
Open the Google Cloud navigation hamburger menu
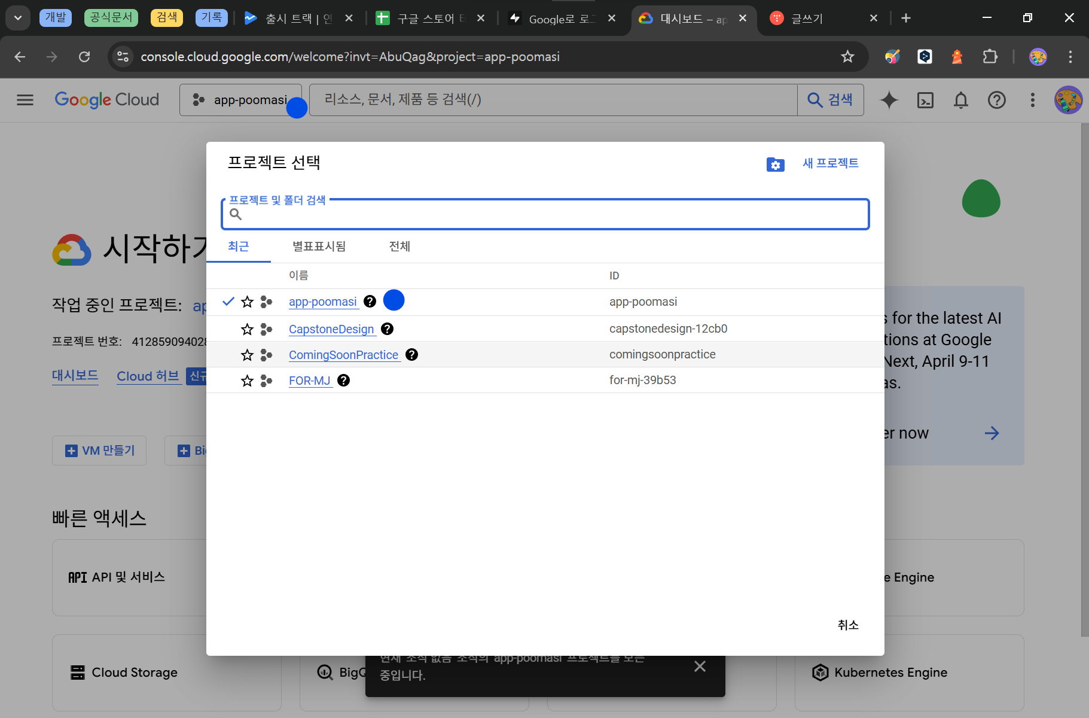tap(25, 100)
